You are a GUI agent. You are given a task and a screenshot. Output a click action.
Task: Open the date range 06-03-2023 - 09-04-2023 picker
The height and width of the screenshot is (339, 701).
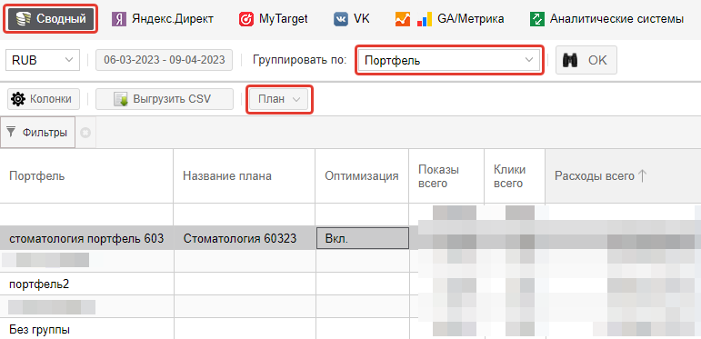point(164,60)
